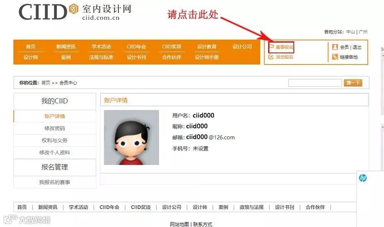The height and width of the screenshot is (227, 384).
Task: Select 权利与义务 in left sidebar
Action: tap(55, 141)
